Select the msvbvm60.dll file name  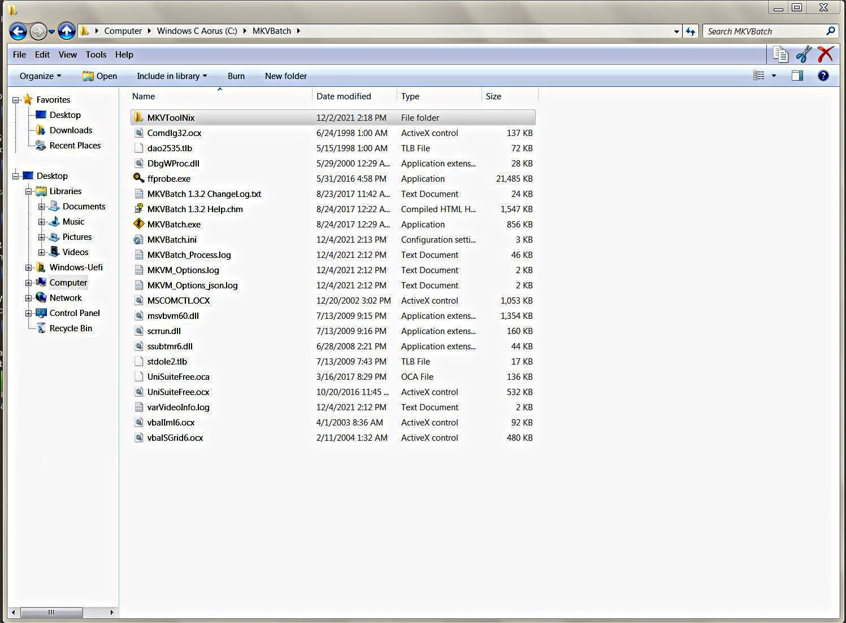point(173,315)
